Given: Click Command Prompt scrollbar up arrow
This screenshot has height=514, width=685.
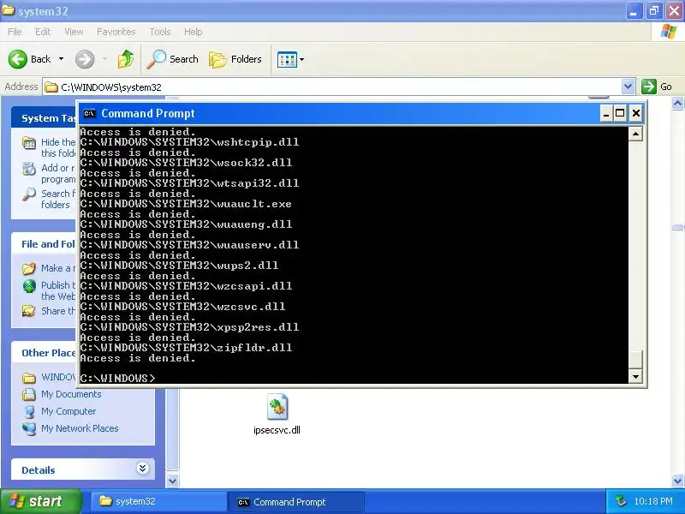Looking at the screenshot, I should tap(635, 134).
